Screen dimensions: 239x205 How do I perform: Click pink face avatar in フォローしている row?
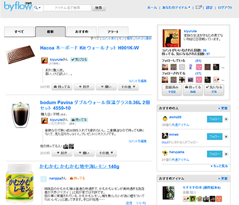pos(199,67)
